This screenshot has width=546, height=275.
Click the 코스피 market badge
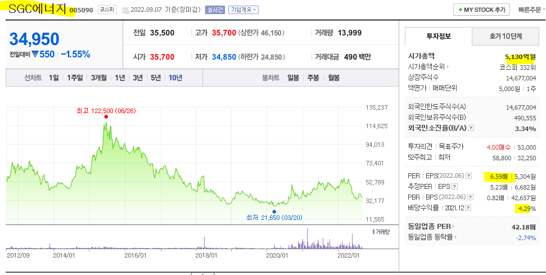click(x=106, y=10)
